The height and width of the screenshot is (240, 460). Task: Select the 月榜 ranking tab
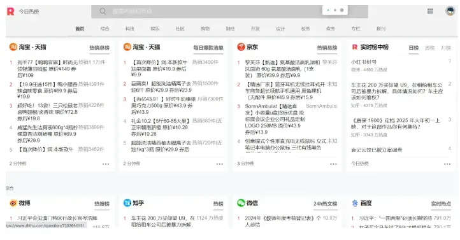pyautogui.click(x=446, y=48)
